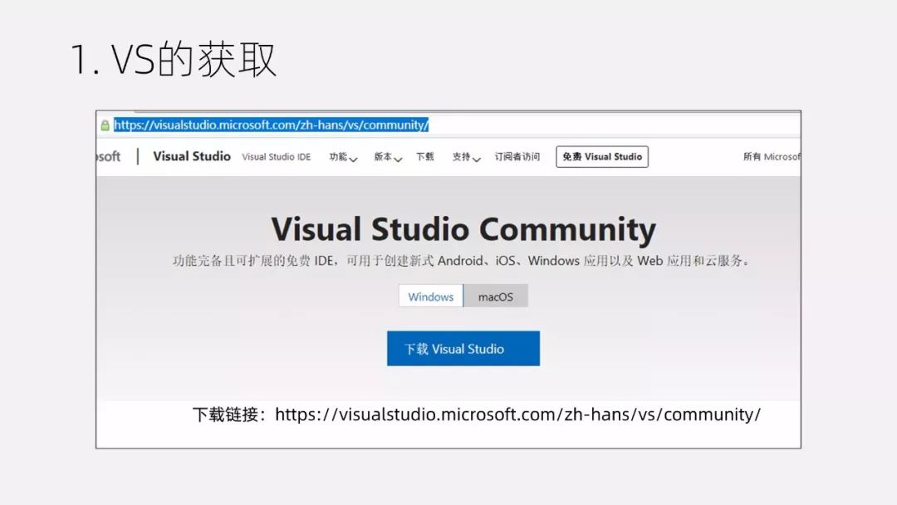Expand the 版本 dropdown menu
Screen dimensions: 897x505
click(x=387, y=157)
